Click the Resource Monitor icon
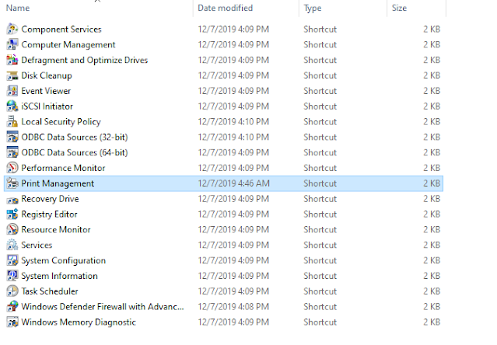This screenshot has height=345, width=497. (x=12, y=230)
